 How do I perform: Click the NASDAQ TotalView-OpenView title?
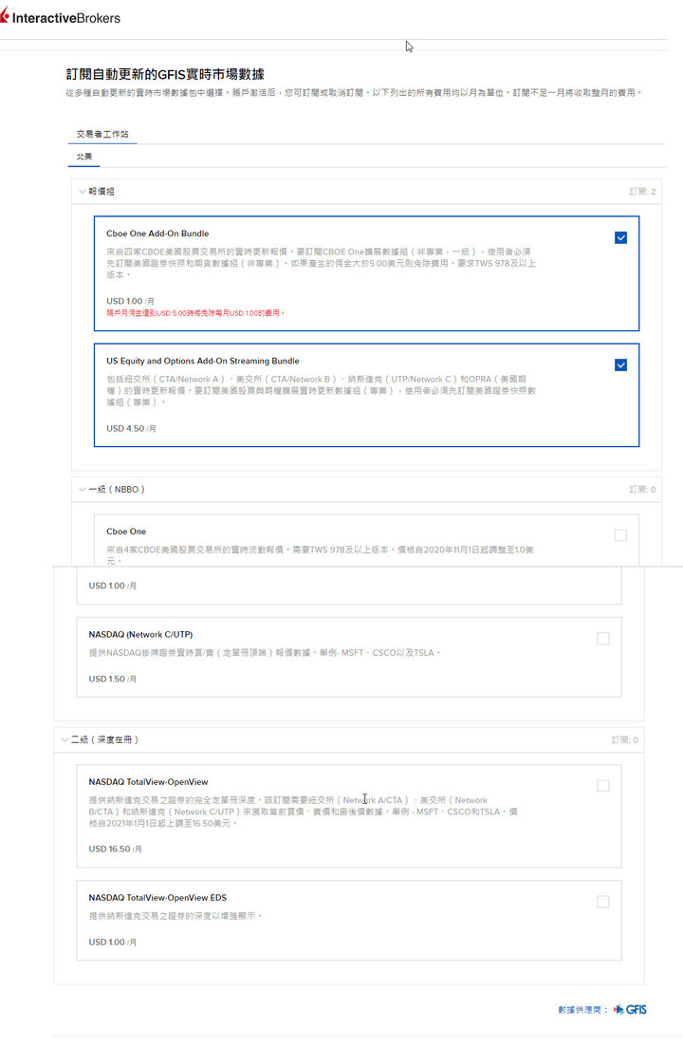[x=148, y=782]
